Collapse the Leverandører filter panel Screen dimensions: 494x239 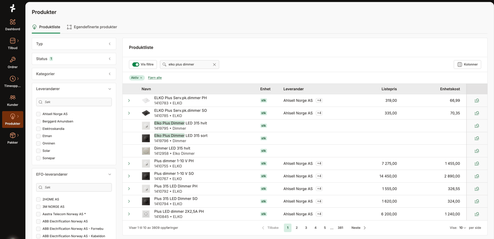point(110,89)
